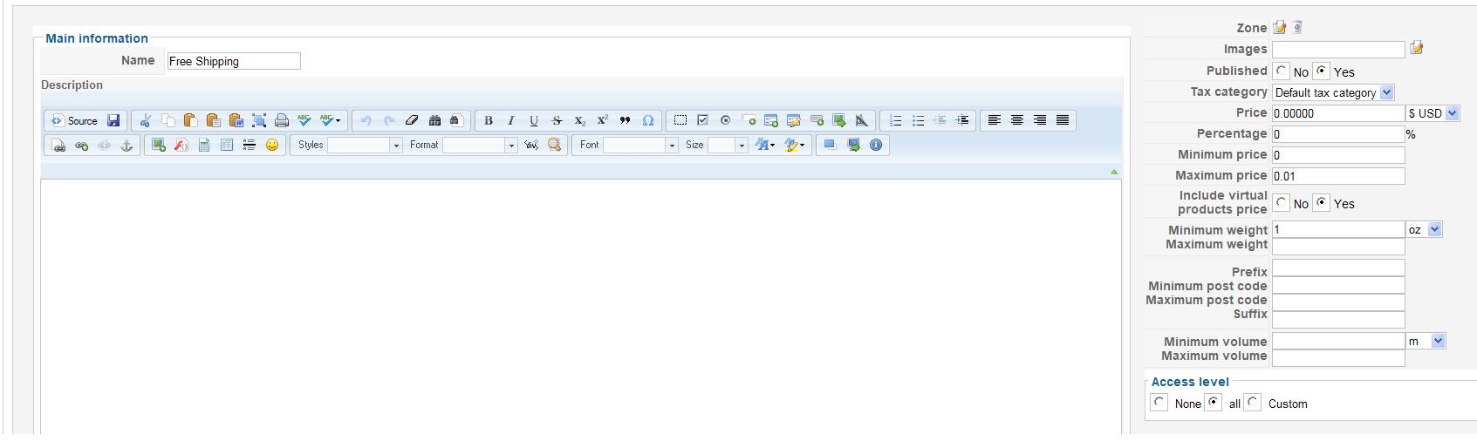Image resolution: width=1477 pixels, height=441 pixels.
Task: Open the Font dropdown
Action: (x=640, y=146)
